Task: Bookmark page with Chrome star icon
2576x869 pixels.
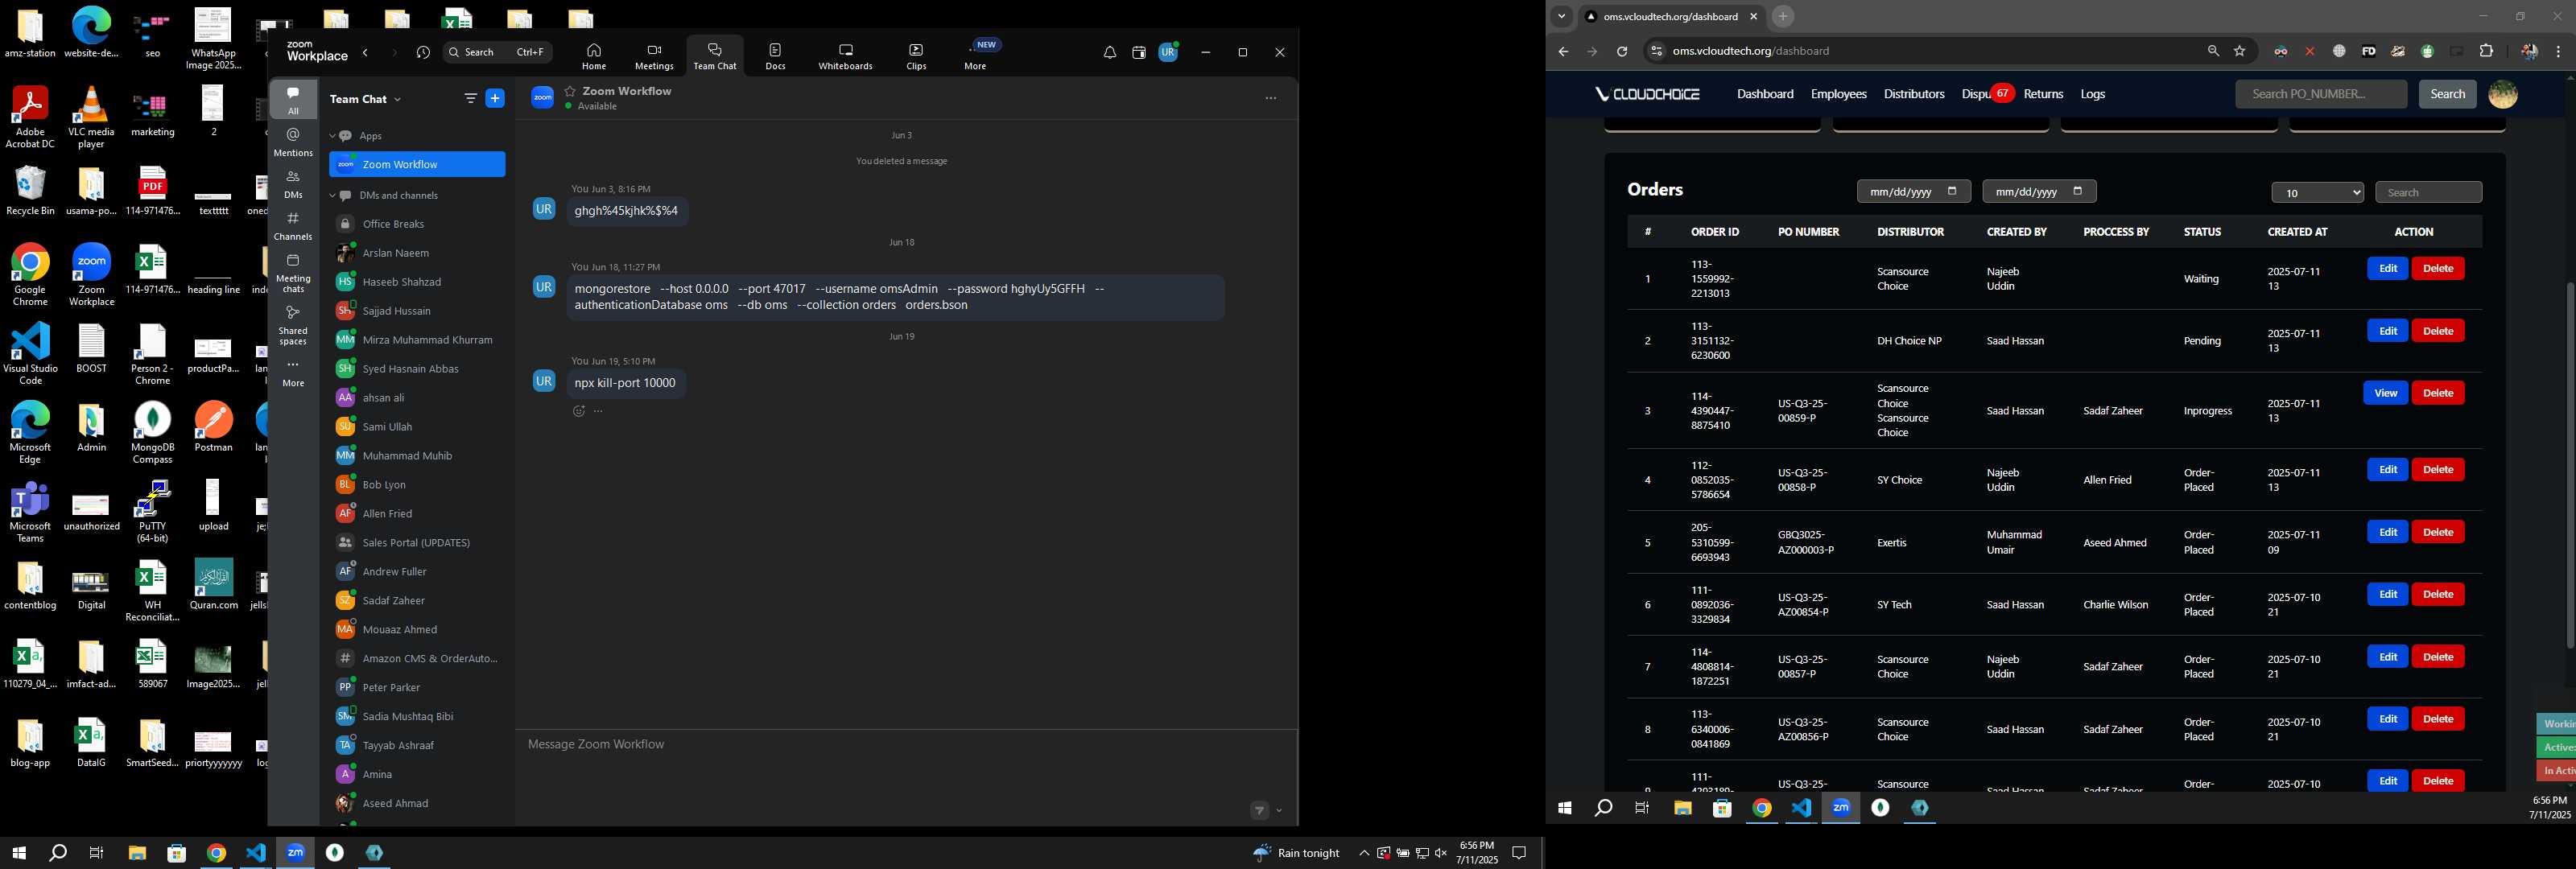Action: point(2240,51)
